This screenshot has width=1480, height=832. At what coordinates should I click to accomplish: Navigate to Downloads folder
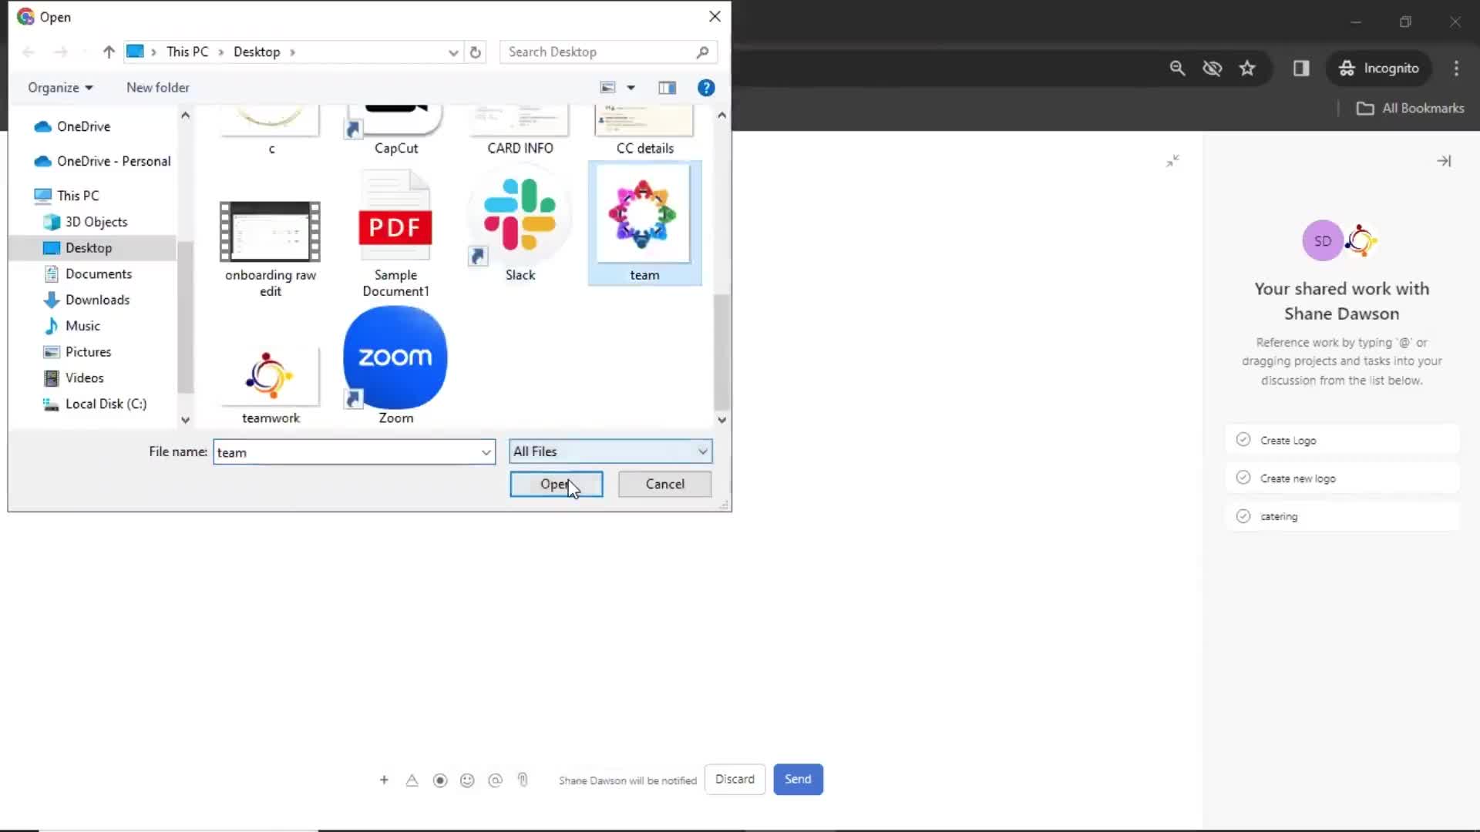(x=96, y=299)
